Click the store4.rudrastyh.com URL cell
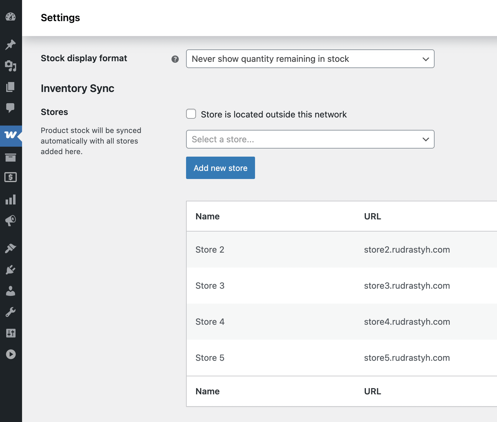Screen dimensions: 497x422 [x=407, y=322]
